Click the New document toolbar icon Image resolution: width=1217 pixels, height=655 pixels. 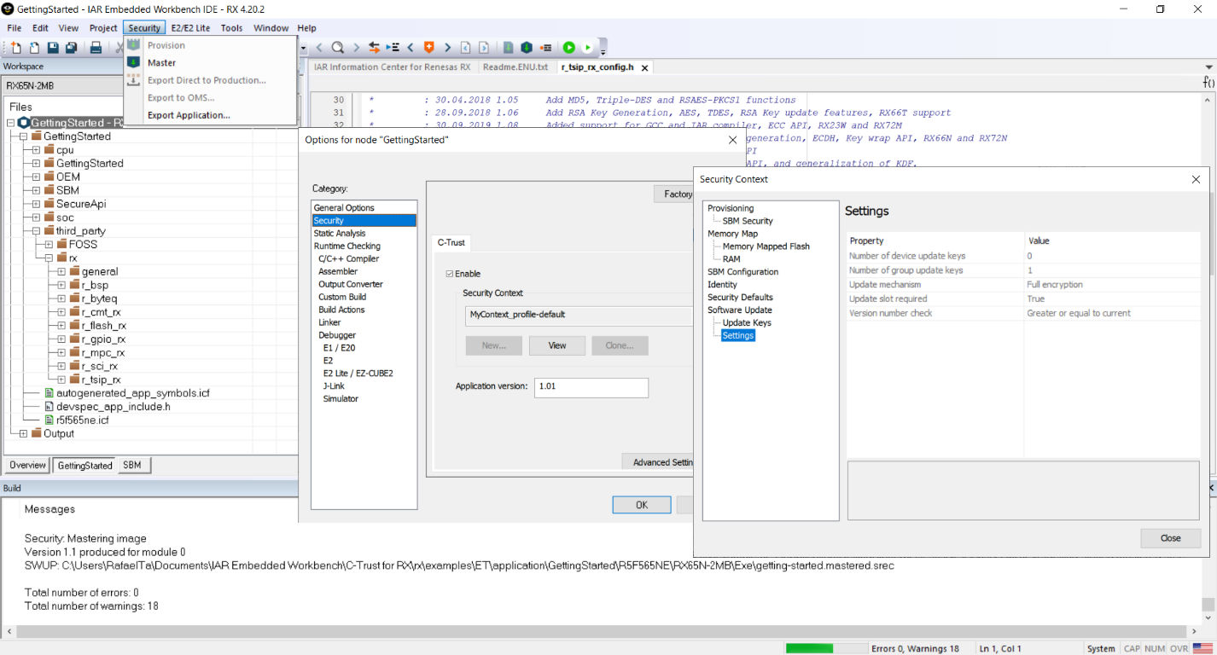[x=16, y=48]
